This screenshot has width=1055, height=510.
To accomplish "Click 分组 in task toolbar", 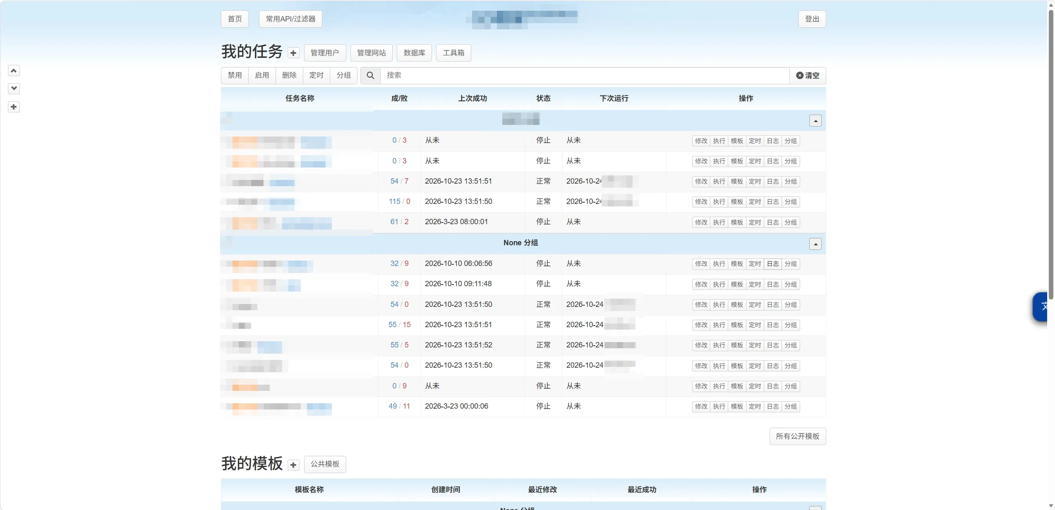I will [x=343, y=76].
